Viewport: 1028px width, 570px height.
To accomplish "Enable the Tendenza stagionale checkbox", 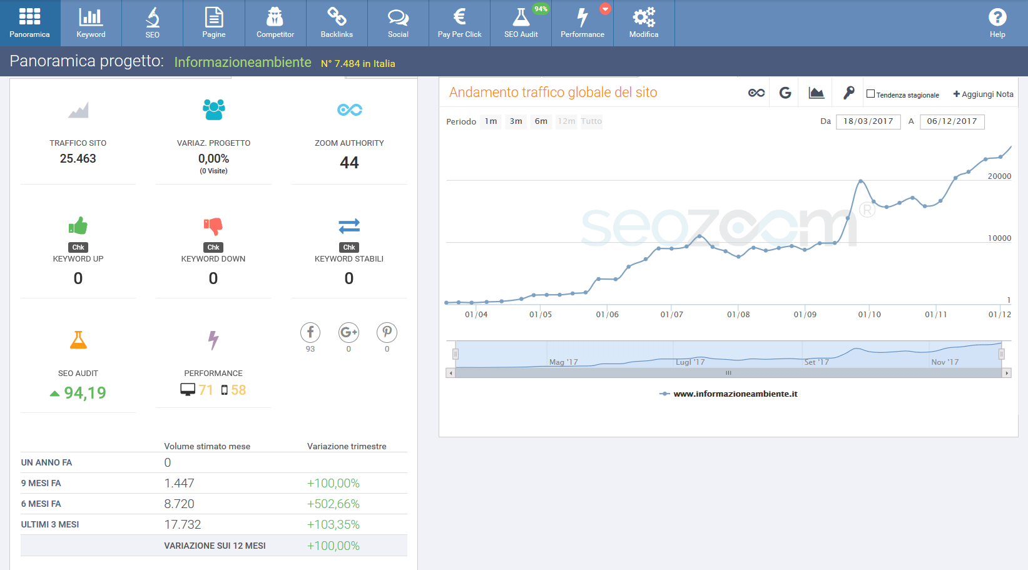I will (870, 94).
